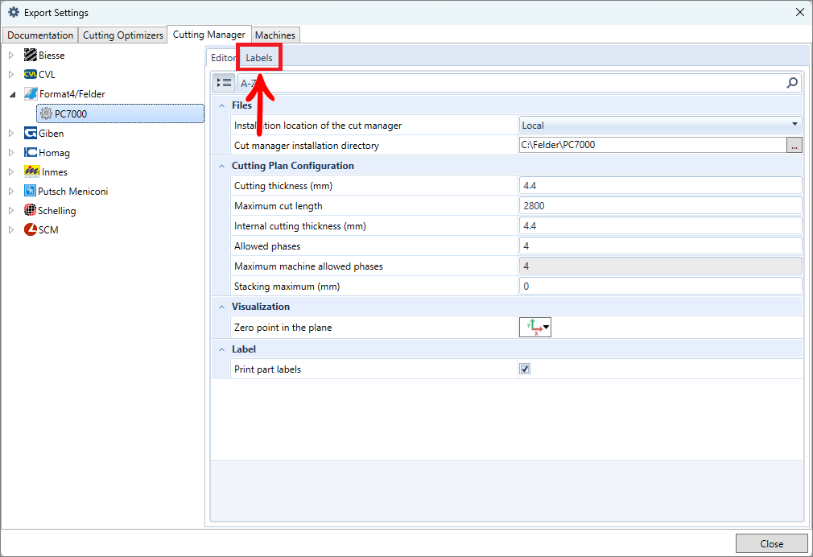This screenshot has height=557, width=813.
Task: Open the Labels sub-tab
Action: click(258, 58)
